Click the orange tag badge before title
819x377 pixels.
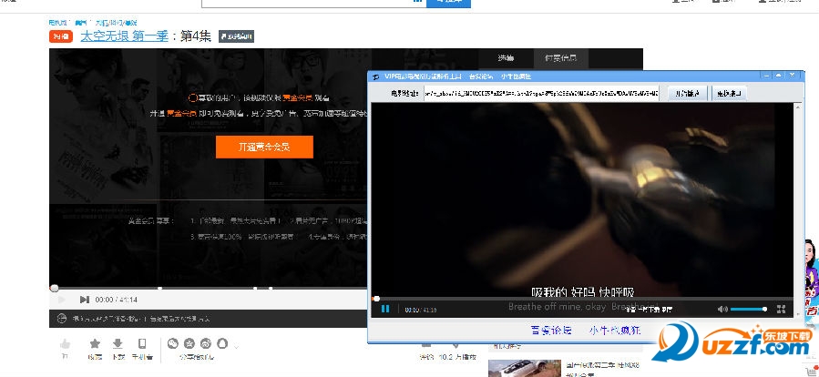pyautogui.click(x=61, y=36)
